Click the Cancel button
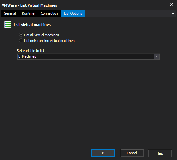177x160 pixels. (132, 153)
